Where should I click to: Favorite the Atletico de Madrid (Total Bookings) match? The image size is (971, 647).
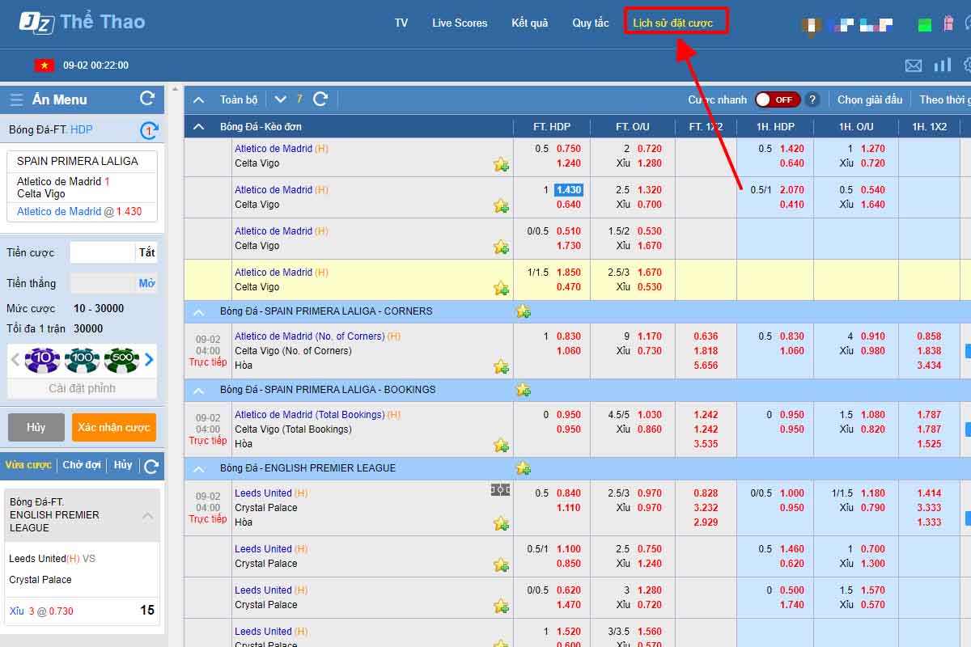click(501, 446)
